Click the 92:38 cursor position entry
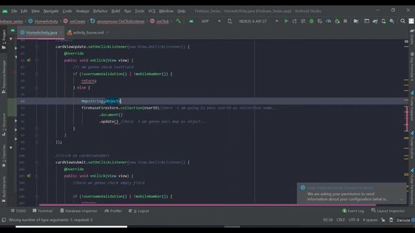This screenshot has width=415, height=233. pyautogui.click(x=327, y=220)
